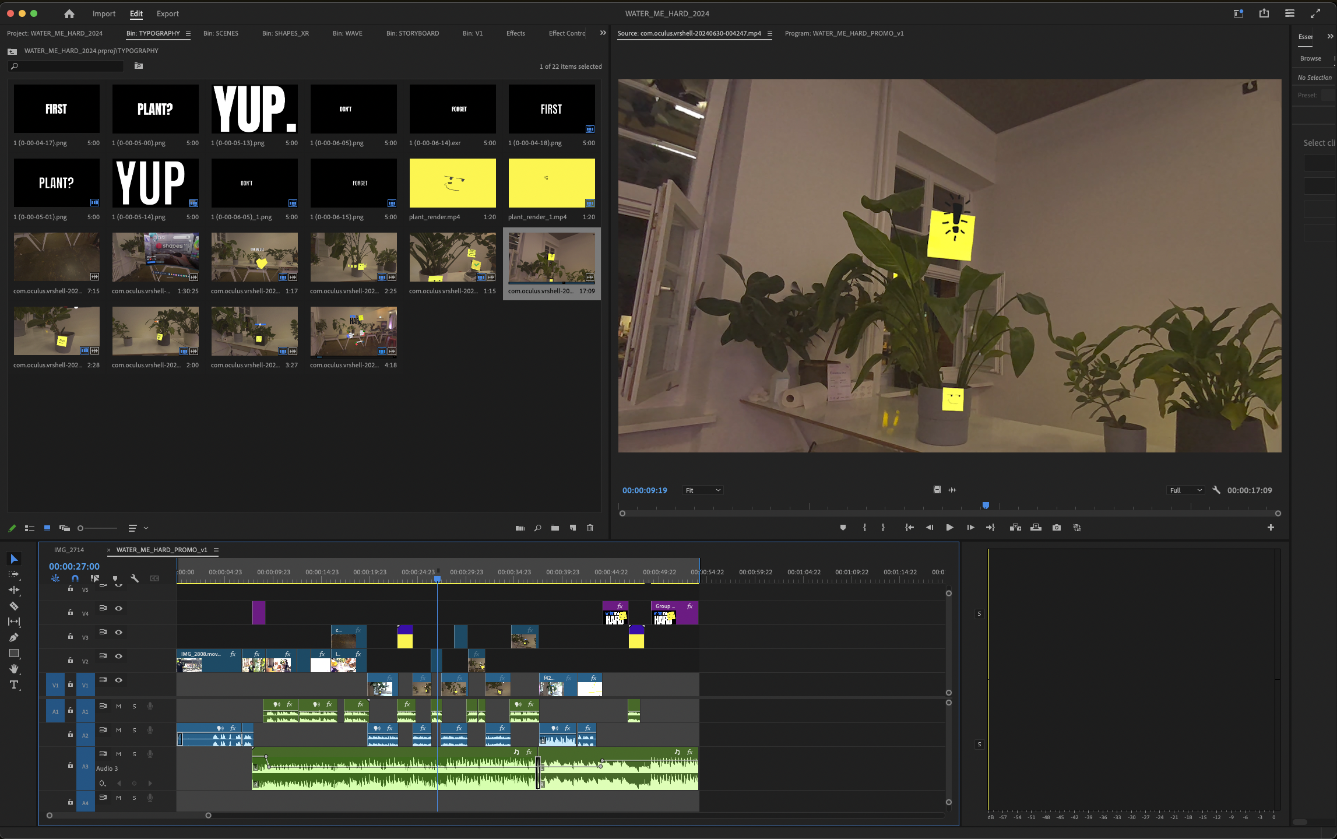Viewport: 1337px width, 839px height.
Task: Open the Full playback resolution dropdown
Action: pos(1185,490)
